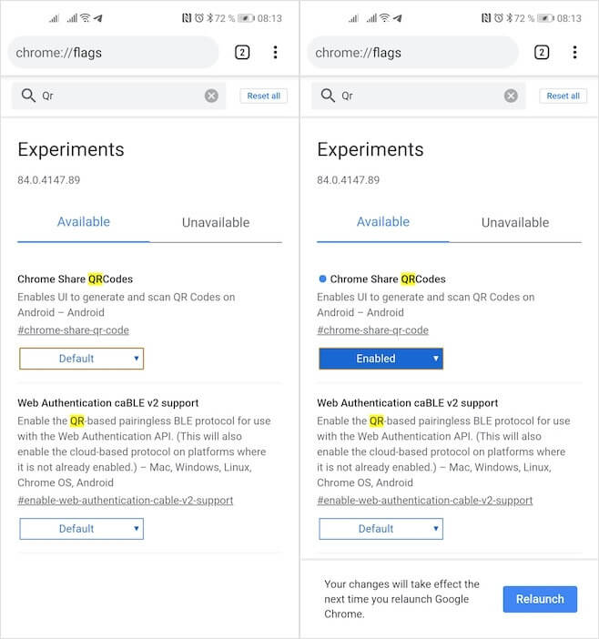
Task: Open three-dot menu in left browser
Action: pos(276,52)
